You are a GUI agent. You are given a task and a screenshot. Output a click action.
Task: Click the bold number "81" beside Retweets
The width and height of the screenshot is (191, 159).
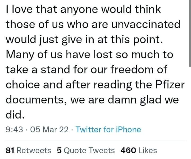(x=10, y=151)
